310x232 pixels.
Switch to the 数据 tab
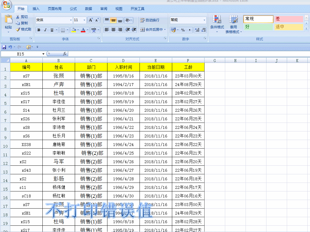(x=89, y=9)
